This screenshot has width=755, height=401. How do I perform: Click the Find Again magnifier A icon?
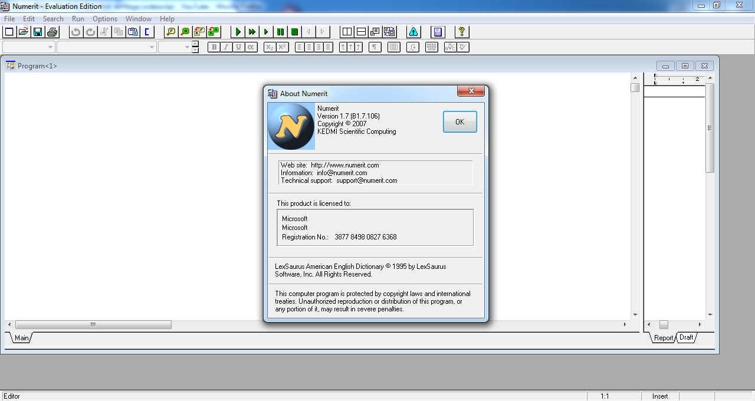(185, 32)
